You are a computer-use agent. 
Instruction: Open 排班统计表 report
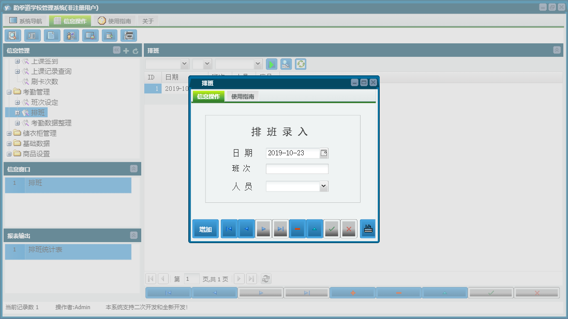68,251
